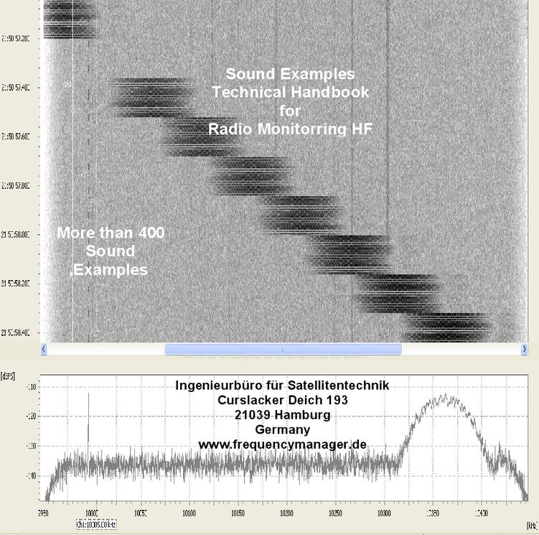539x535 pixels.
Task: Click the topmost signal burst in the waterfall
Action: 67,19
